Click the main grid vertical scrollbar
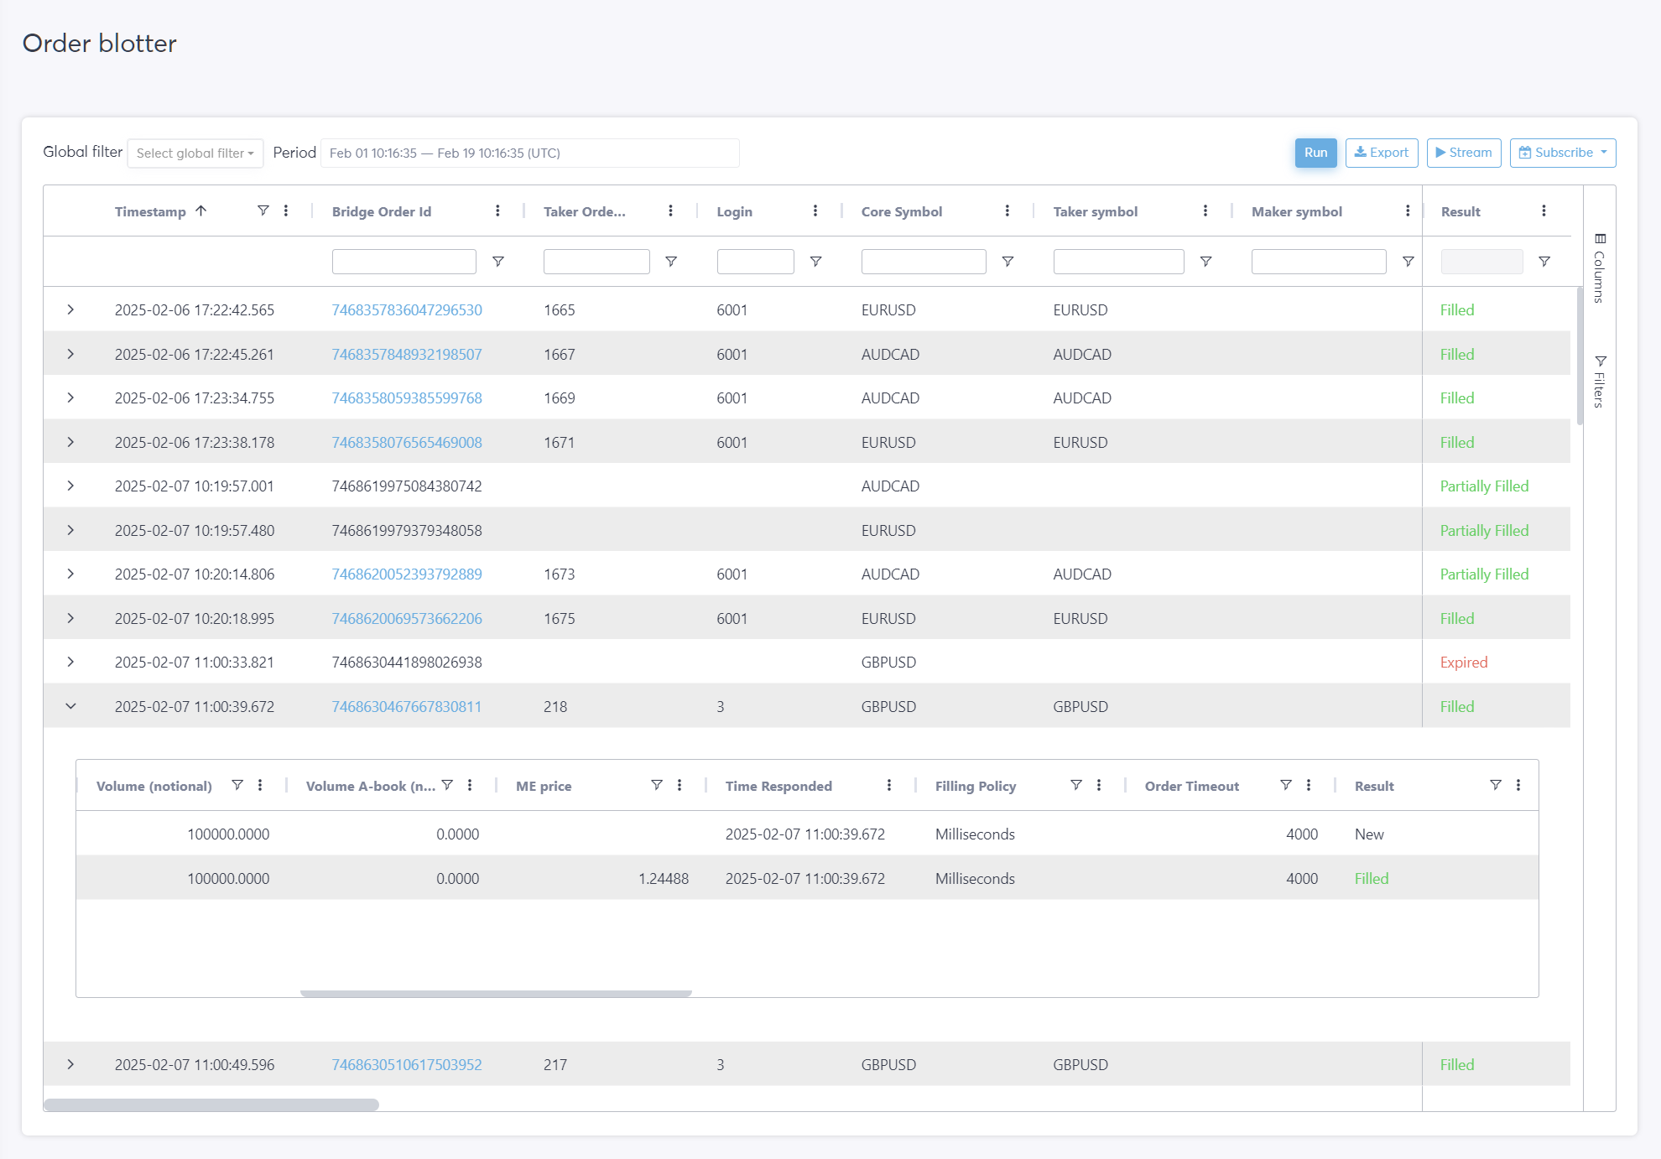1661x1159 pixels. coord(1580,356)
